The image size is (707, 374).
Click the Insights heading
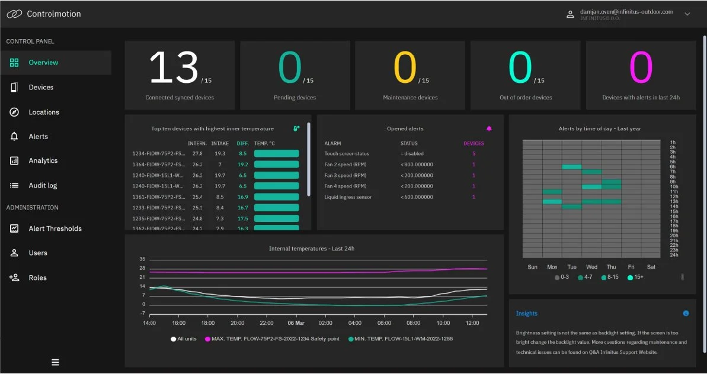(x=527, y=313)
